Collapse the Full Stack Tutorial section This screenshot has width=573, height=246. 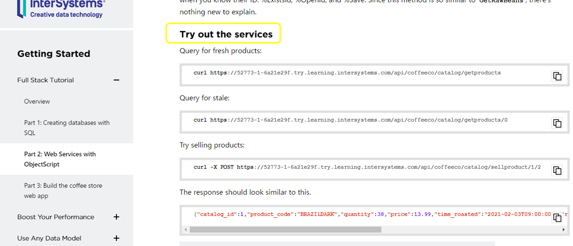click(116, 80)
